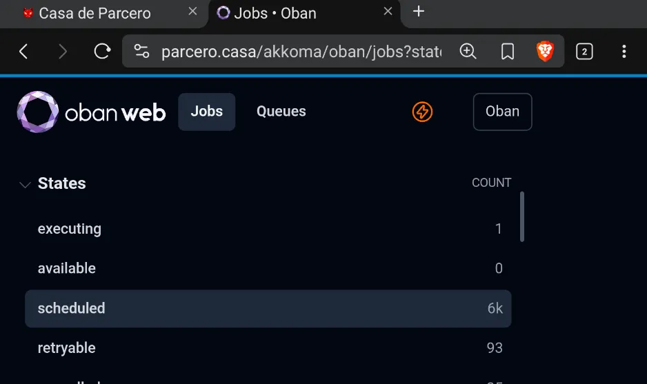Screen dimensions: 647x384
Task: Click the States heading
Action: 62,183
